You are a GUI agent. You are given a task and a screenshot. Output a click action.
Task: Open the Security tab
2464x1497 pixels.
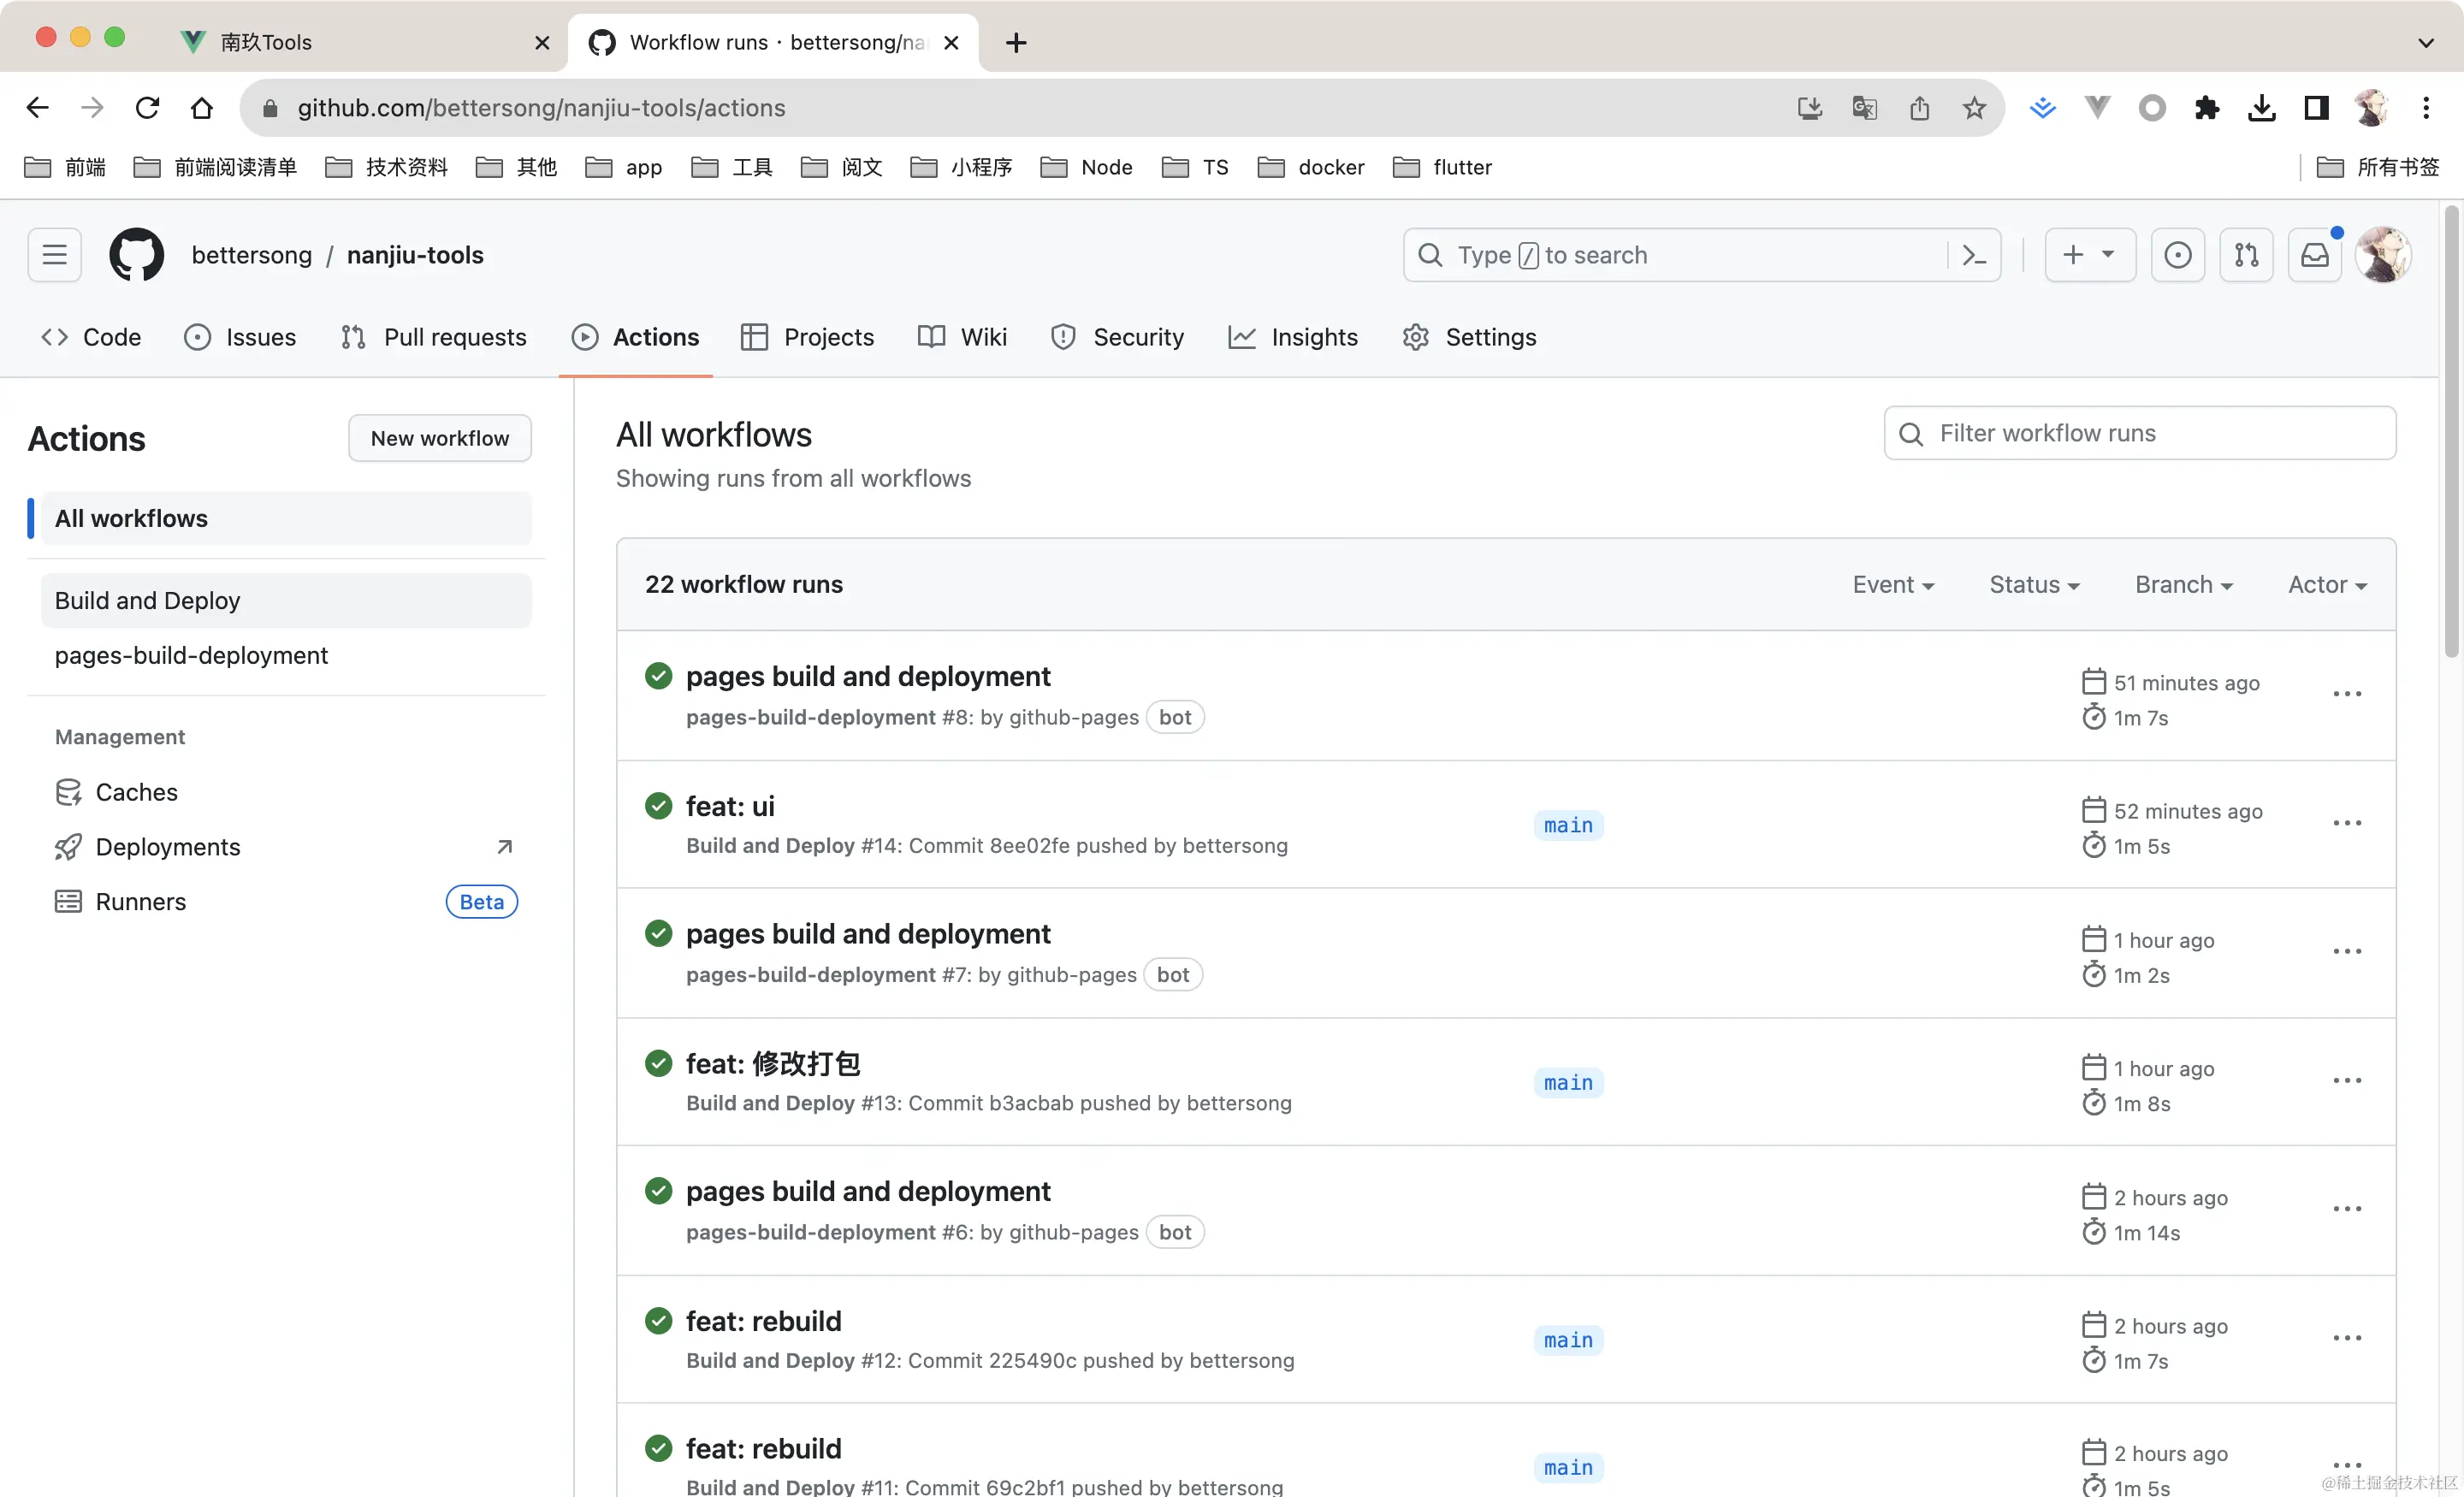coord(1139,336)
